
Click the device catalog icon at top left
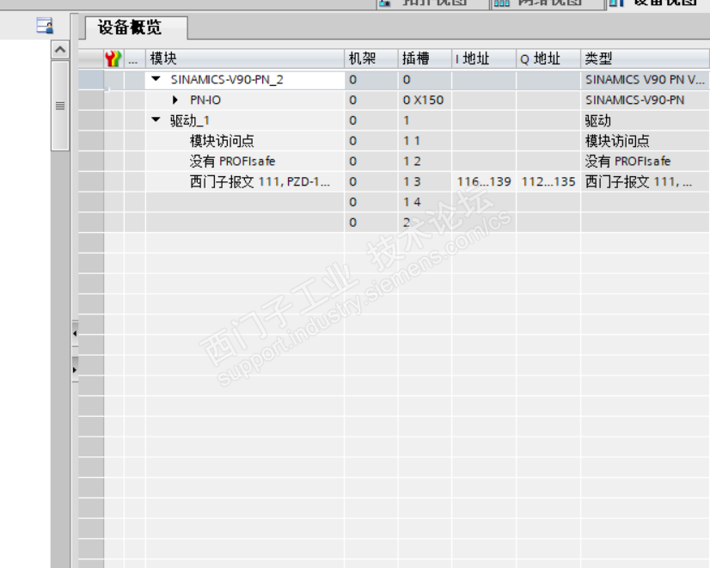pyautogui.click(x=45, y=26)
